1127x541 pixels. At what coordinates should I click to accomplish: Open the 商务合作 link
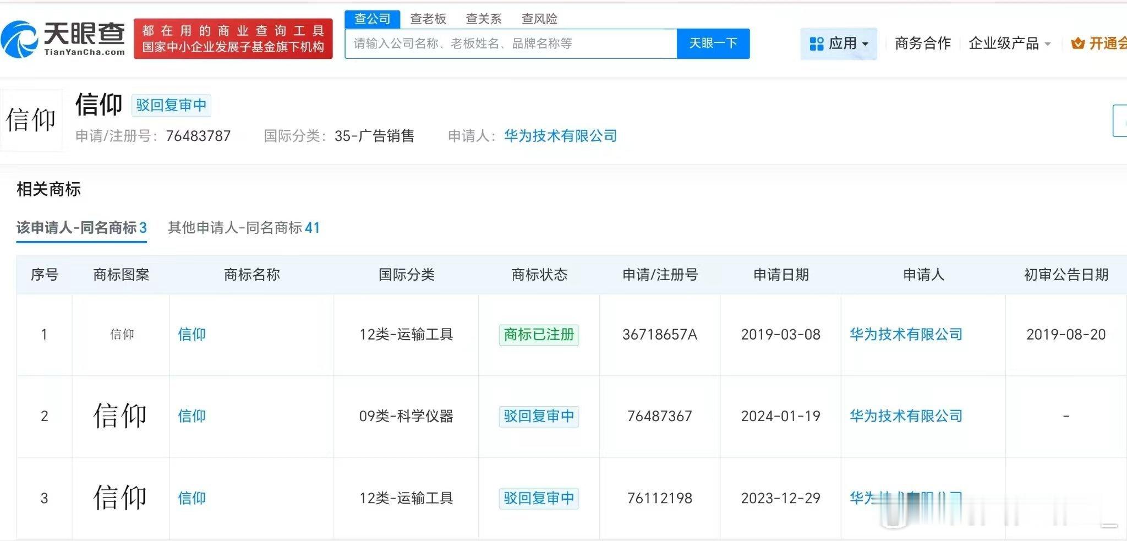pos(923,43)
